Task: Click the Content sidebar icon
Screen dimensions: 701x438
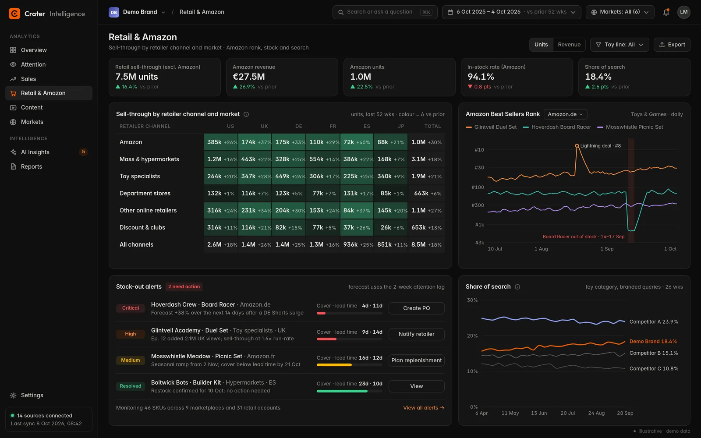Action: [x=13, y=108]
